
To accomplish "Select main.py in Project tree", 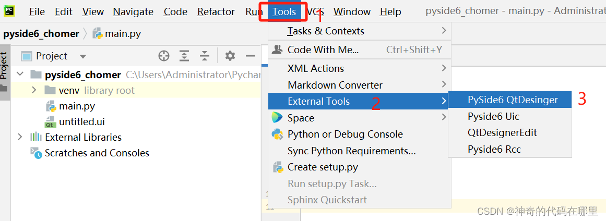I will (77, 106).
